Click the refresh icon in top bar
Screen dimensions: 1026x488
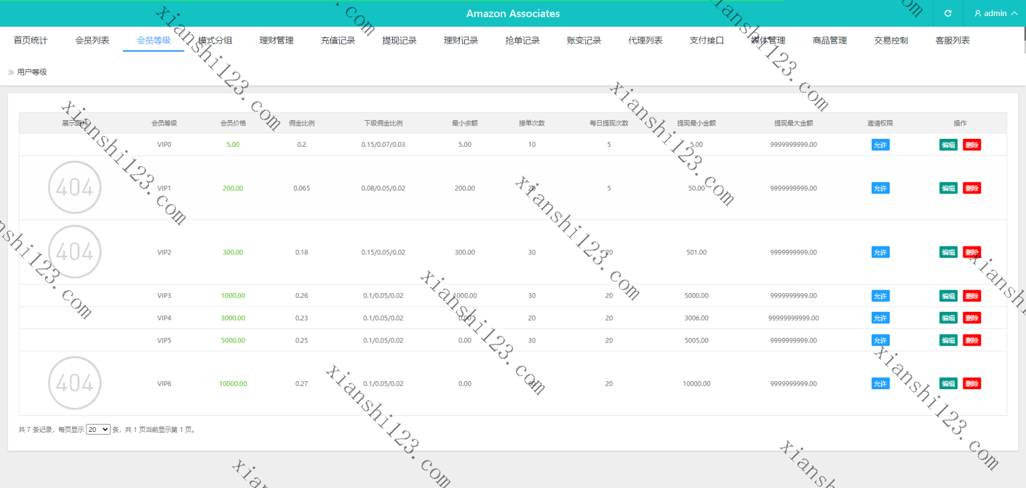(948, 13)
